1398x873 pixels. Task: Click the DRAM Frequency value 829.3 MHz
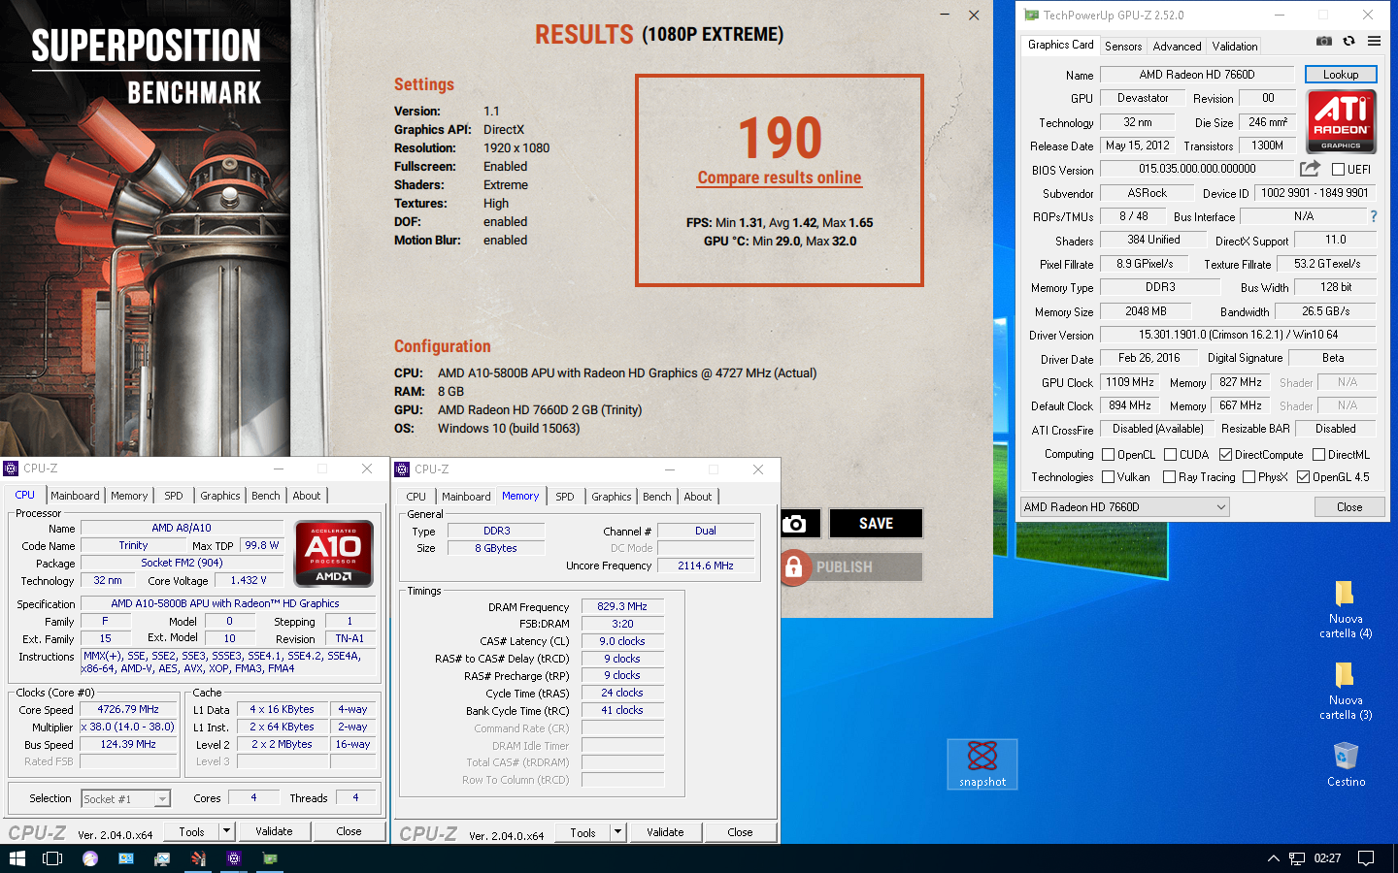tap(622, 606)
